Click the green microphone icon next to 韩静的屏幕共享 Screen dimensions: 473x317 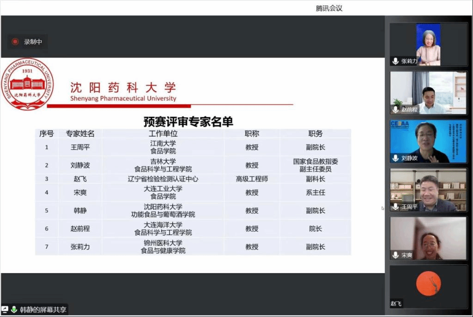tap(14, 310)
